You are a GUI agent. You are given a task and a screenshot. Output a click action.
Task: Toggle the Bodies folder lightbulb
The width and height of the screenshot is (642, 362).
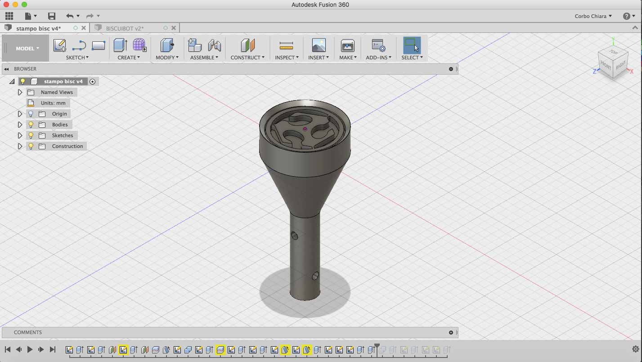[x=31, y=125]
